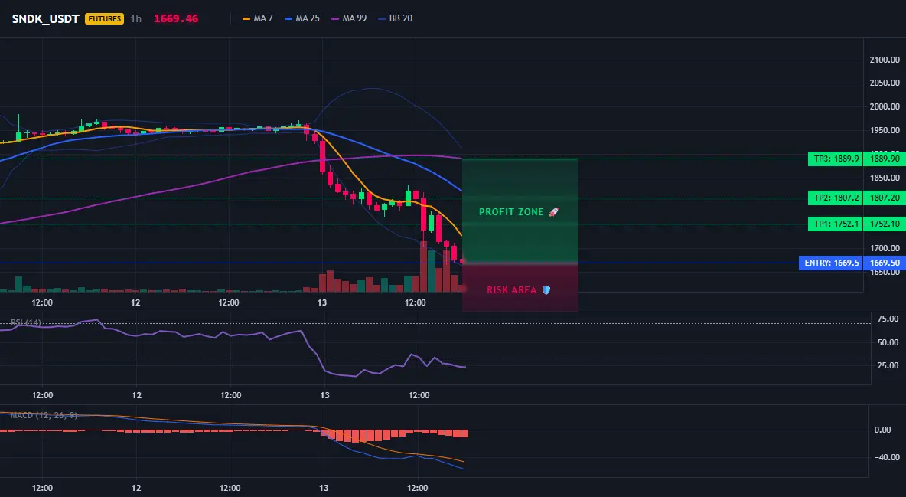This screenshot has height=497, width=906.
Task: Click the shield icon beside RISK AREA
Action: click(546, 290)
